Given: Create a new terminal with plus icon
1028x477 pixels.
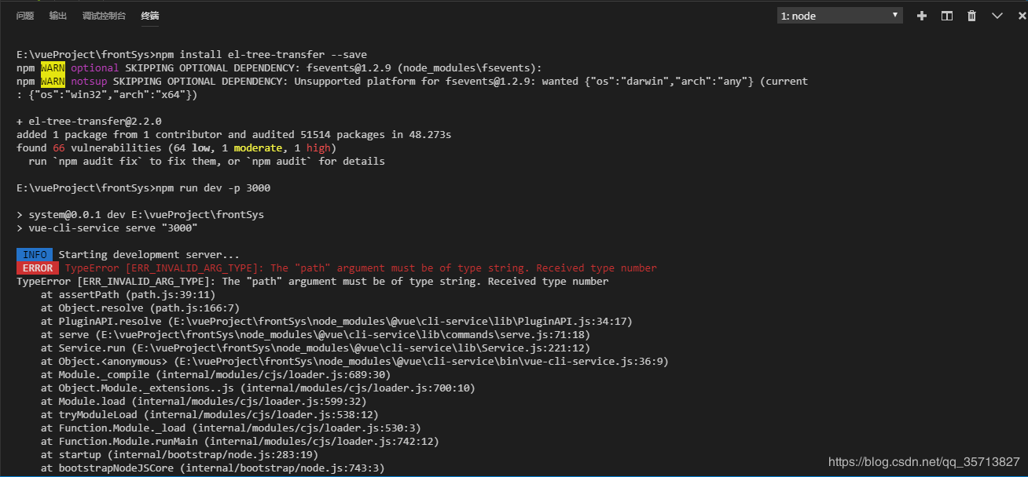Looking at the screenshot, I should 922,16.
